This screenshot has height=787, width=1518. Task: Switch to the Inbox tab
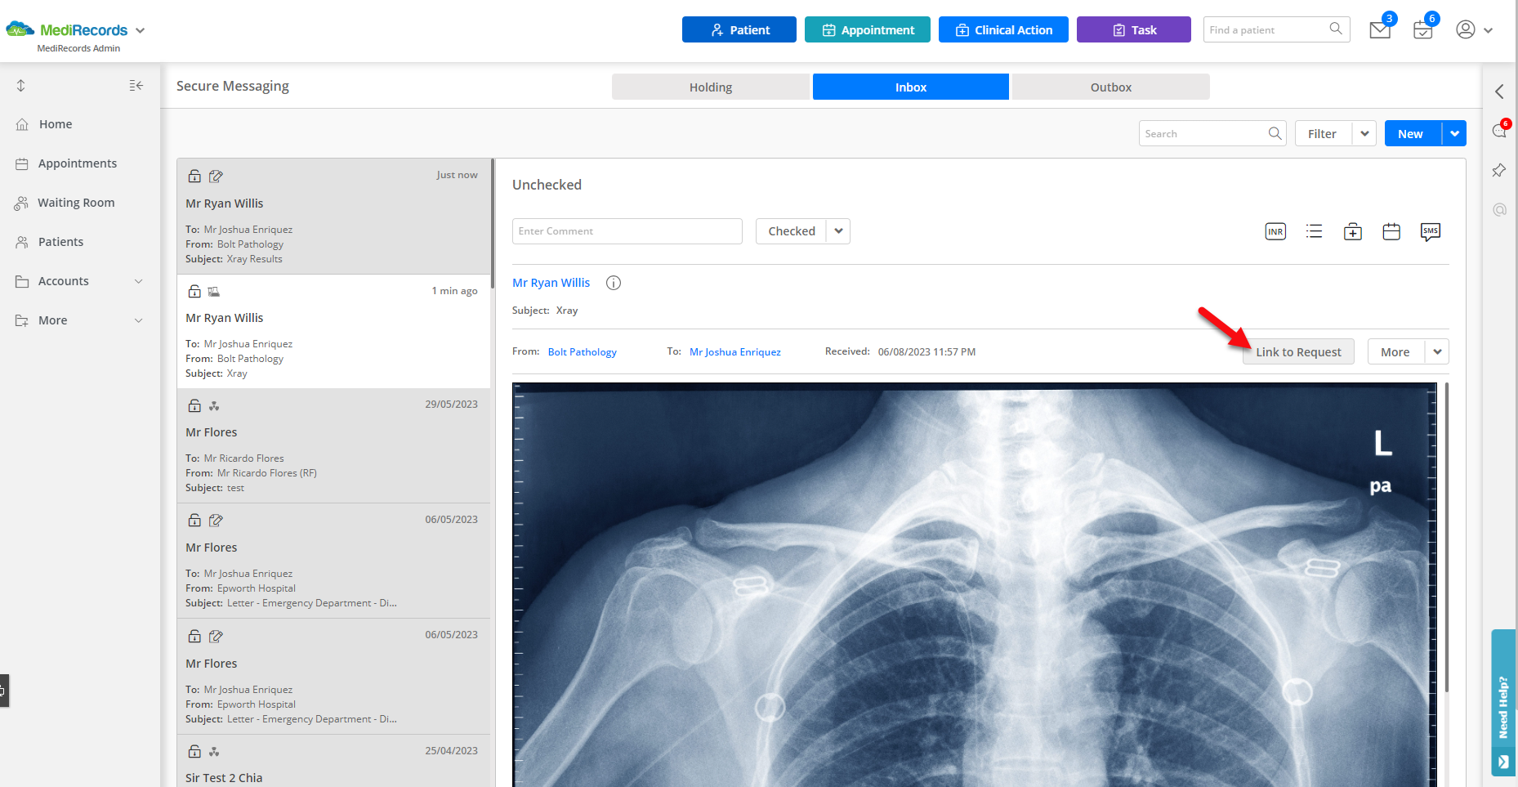pos(911,87)
